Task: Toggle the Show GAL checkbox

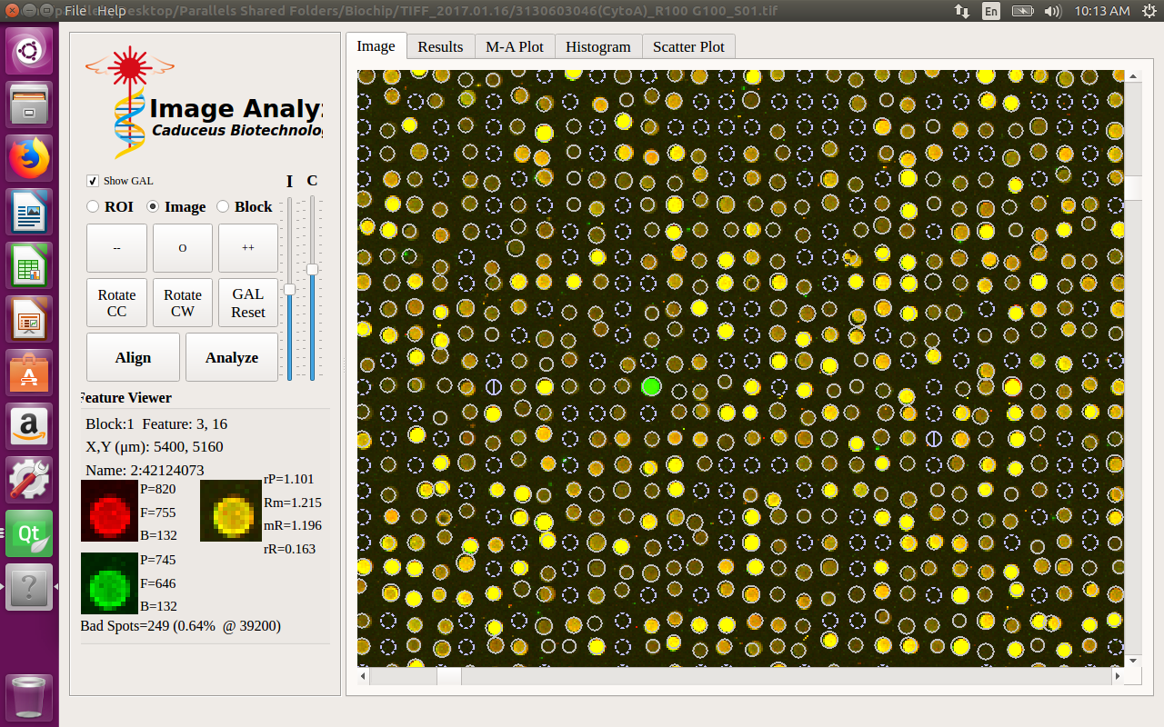Action: (92, 181)
